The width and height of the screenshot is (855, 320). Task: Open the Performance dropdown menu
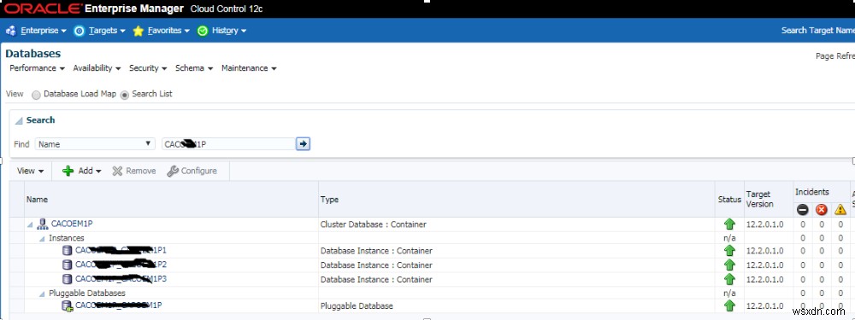tap(37, 68)
